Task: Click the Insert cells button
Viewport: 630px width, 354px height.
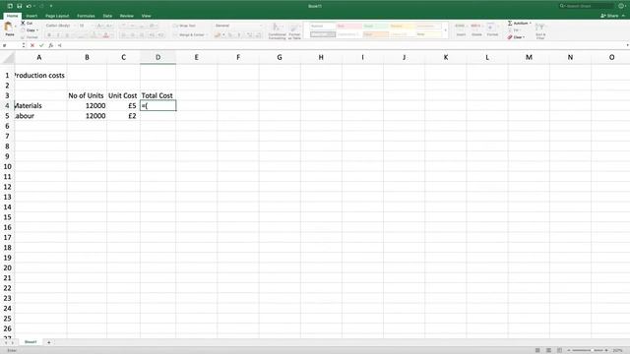Action: pos(461,29)
